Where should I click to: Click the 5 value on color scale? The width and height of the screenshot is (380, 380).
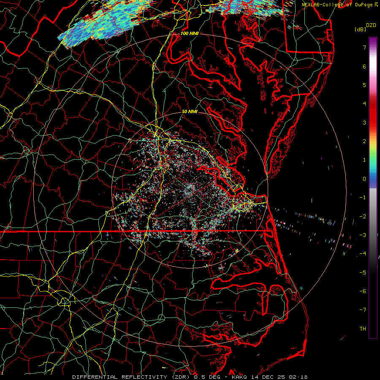(x=364, y=85)
